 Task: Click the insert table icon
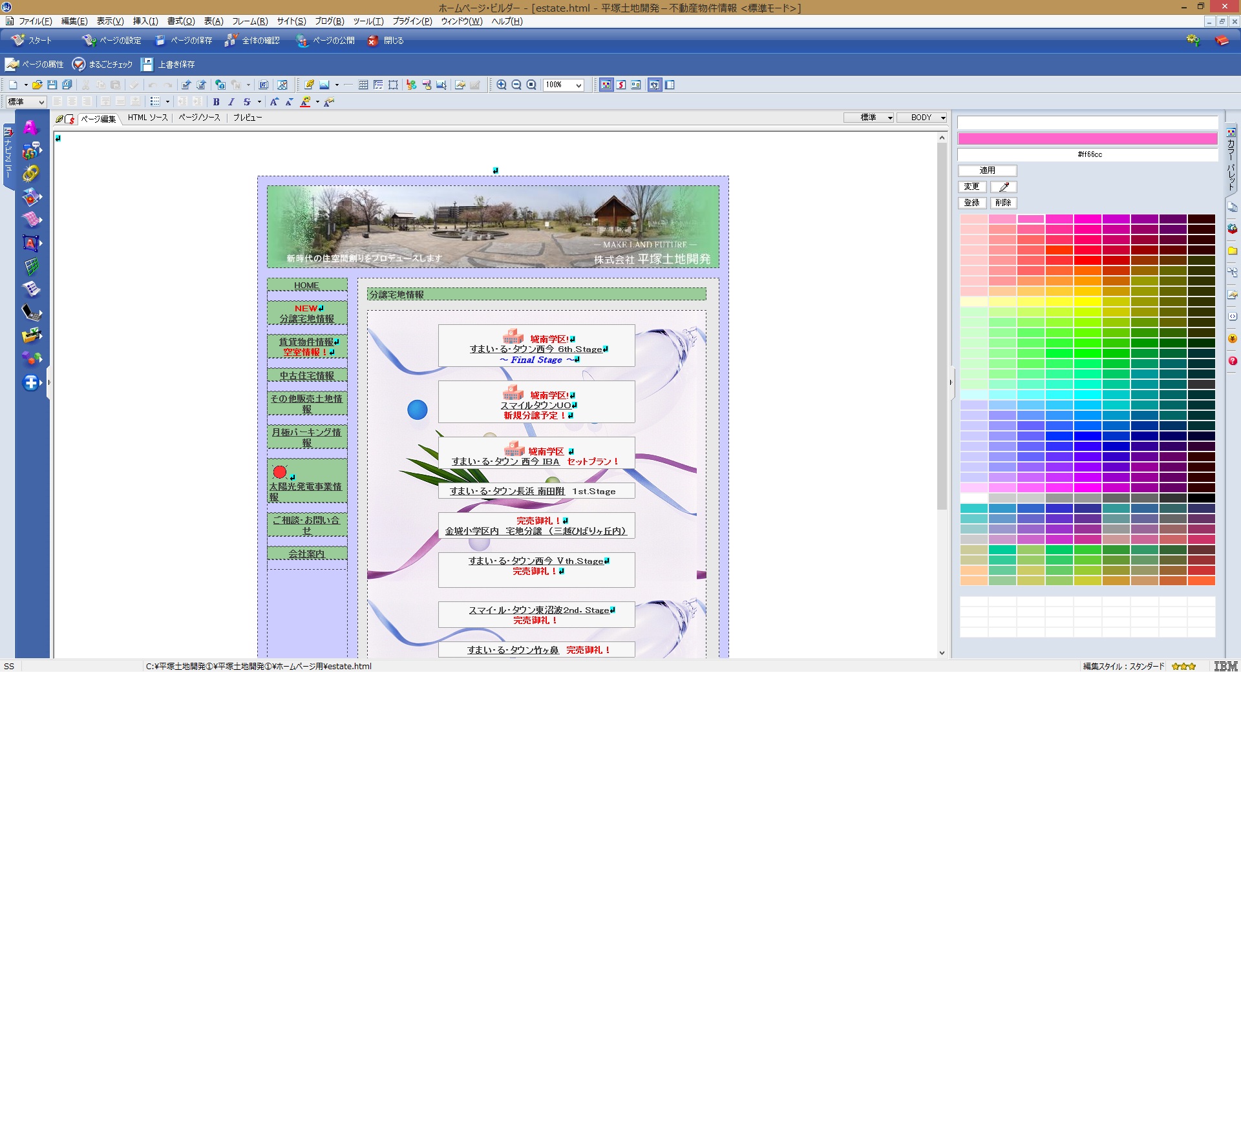pyautogui.click(x=363, y=85)
